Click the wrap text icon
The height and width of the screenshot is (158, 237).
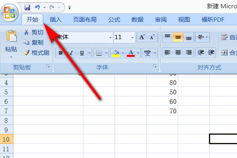coord(224,37)
